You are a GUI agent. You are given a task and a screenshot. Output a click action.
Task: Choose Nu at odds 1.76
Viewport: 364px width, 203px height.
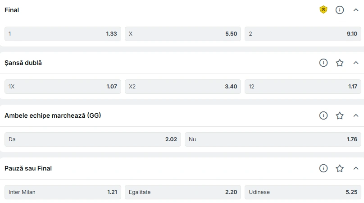273,139
